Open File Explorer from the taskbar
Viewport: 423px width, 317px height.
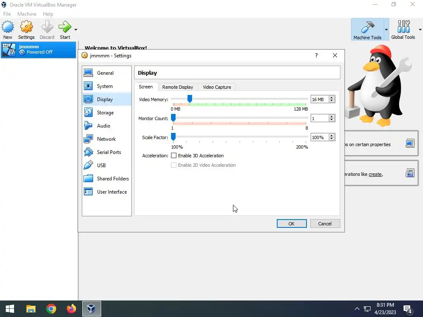pyautogui.click(x=31, y=309)
